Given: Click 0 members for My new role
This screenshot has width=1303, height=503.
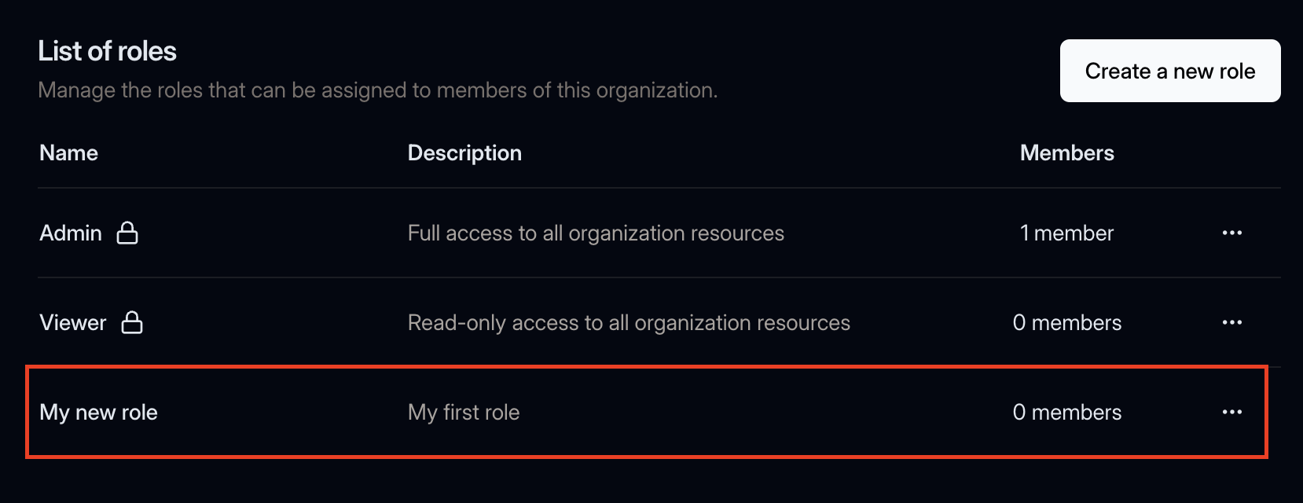Looking at the screenshot, I should pyautogui.click(x=1067, y=412).
